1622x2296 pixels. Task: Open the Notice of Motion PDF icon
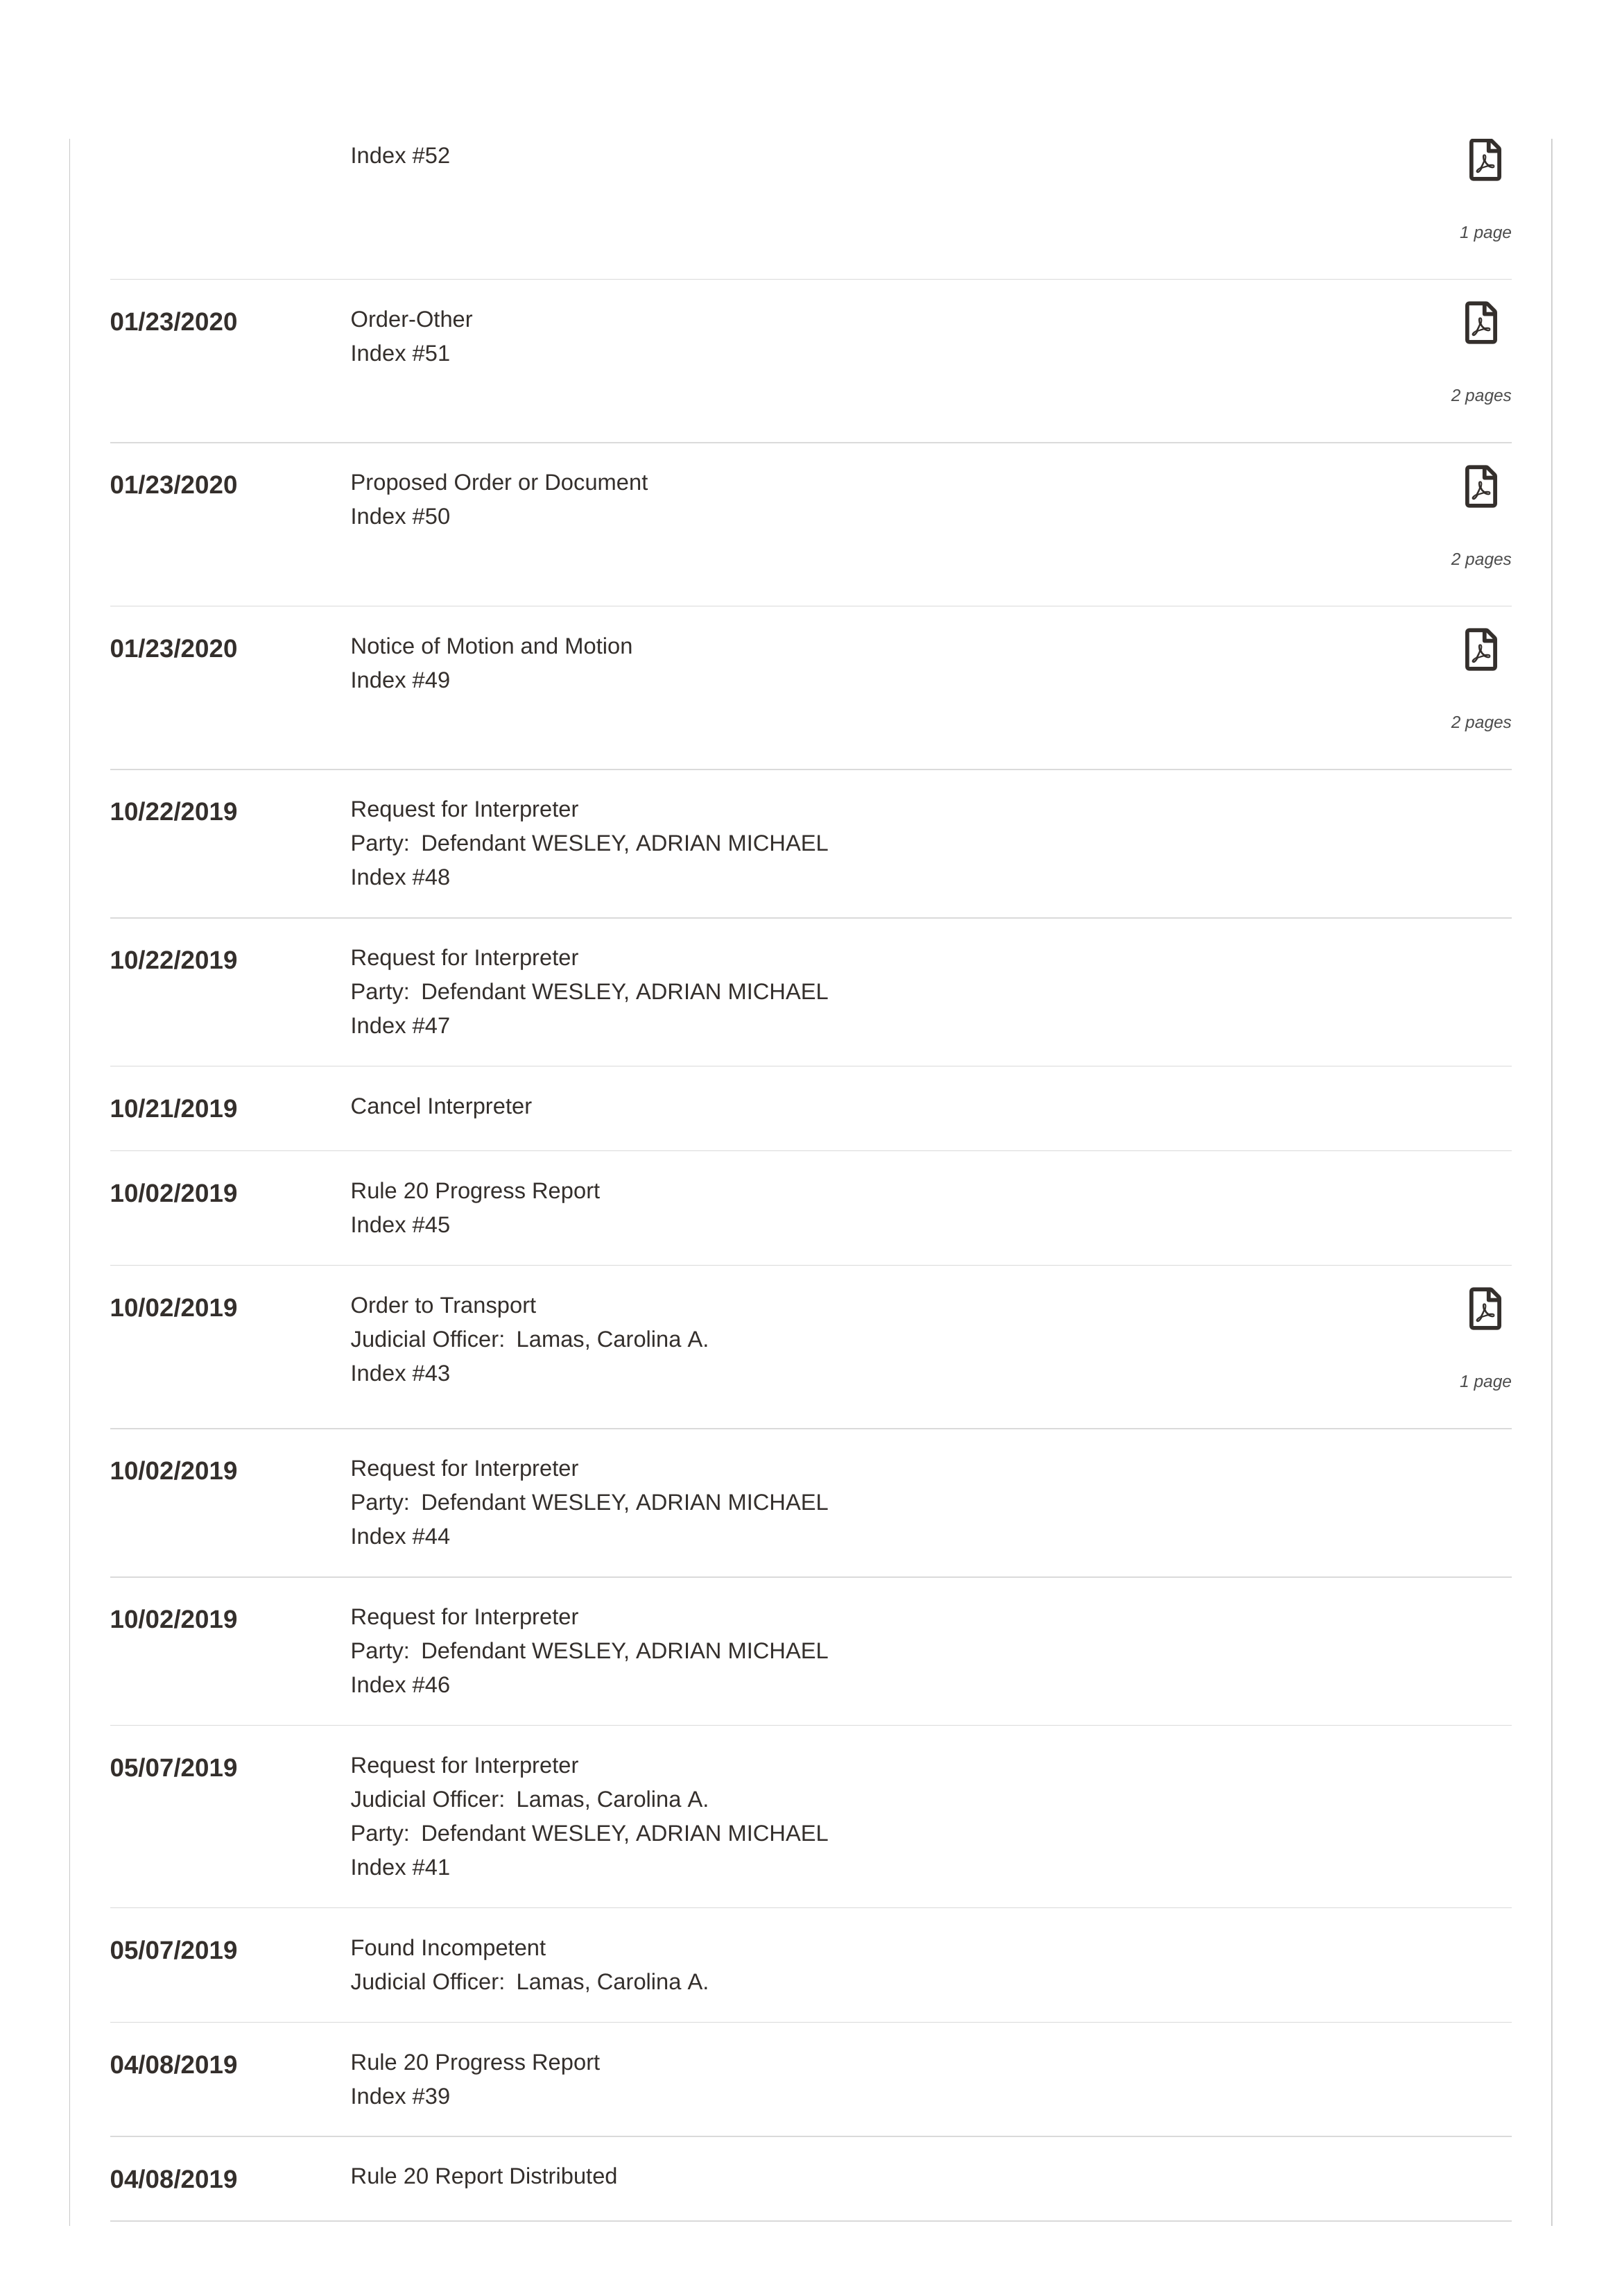pos(1480,650)
